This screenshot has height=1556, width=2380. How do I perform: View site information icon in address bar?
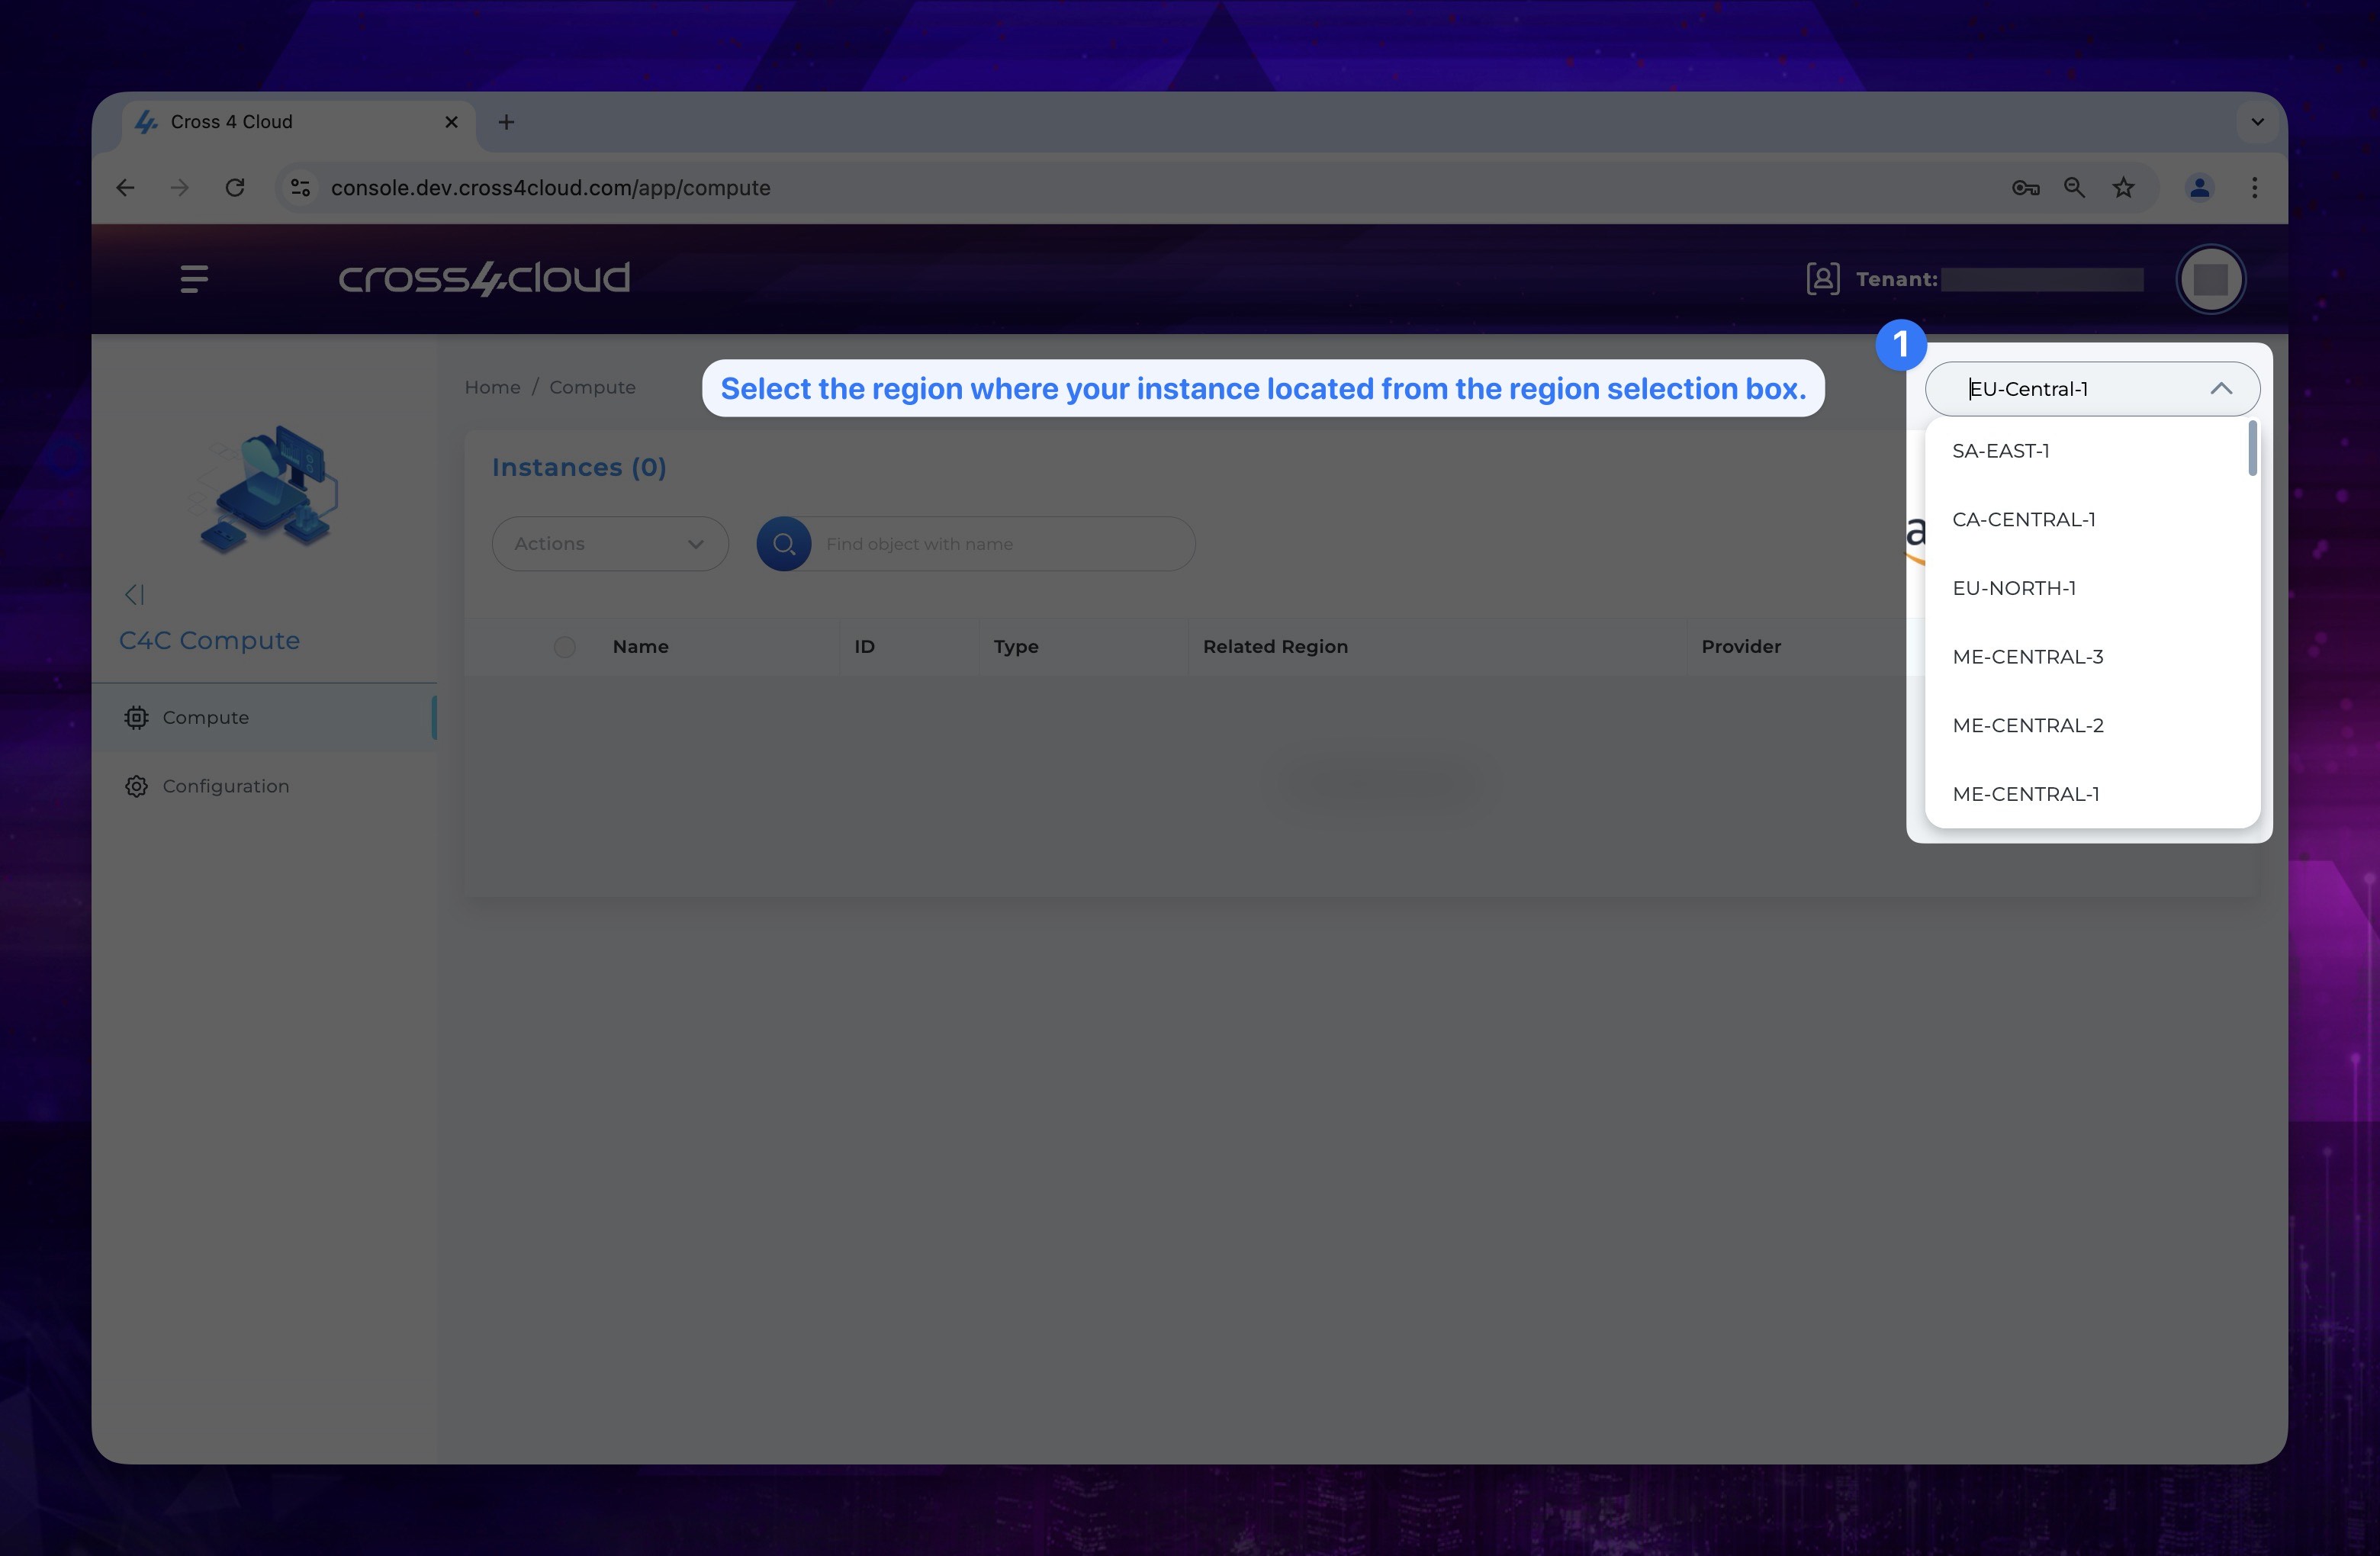300,188
